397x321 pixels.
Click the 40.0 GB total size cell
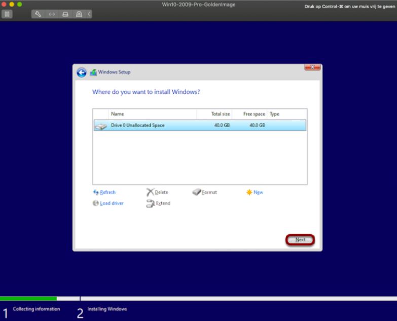click(x=222, y=125)
